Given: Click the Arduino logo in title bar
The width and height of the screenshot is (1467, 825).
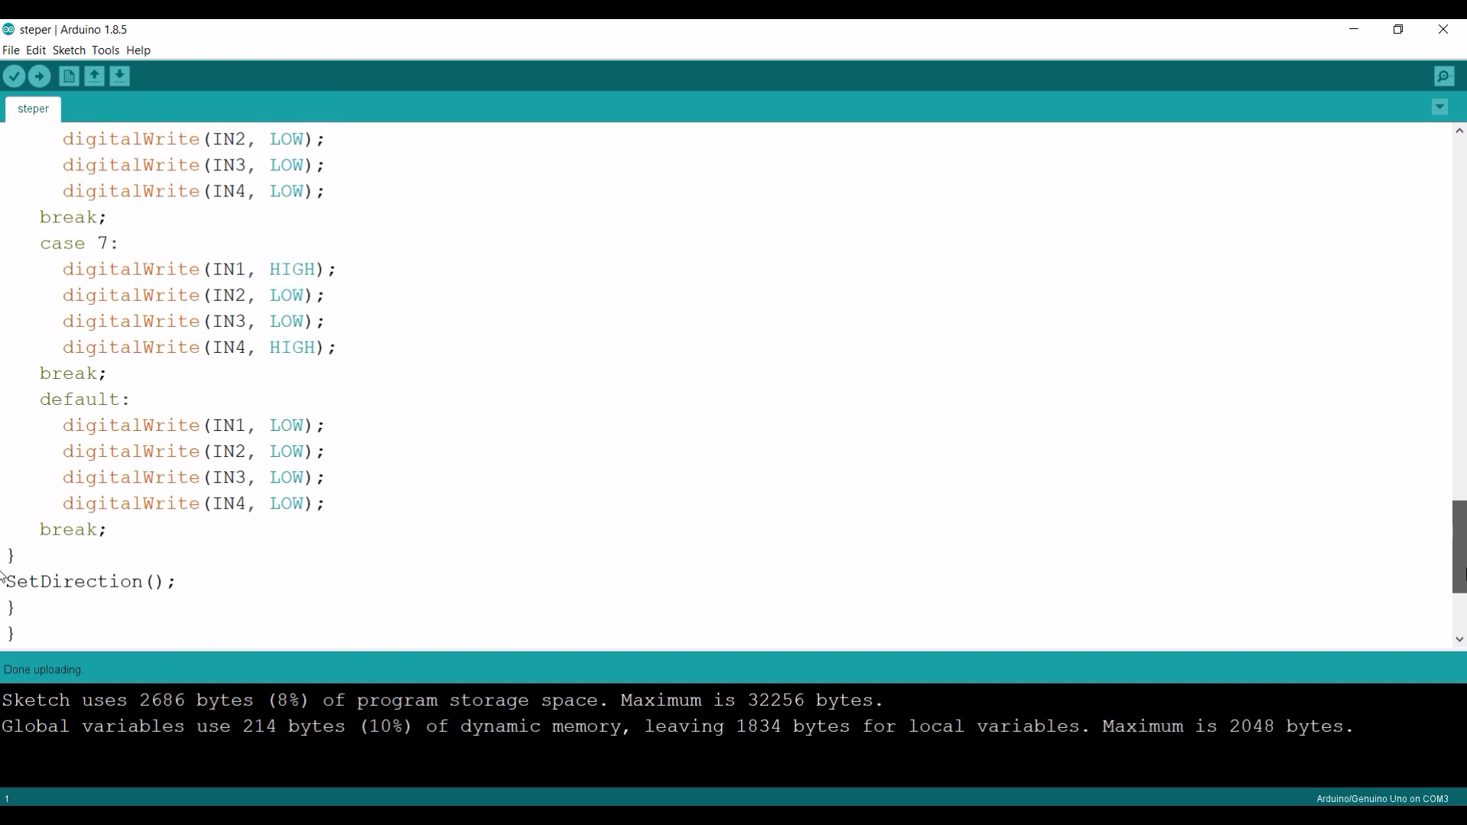Looking at the screenshot, I should point(8,29).
